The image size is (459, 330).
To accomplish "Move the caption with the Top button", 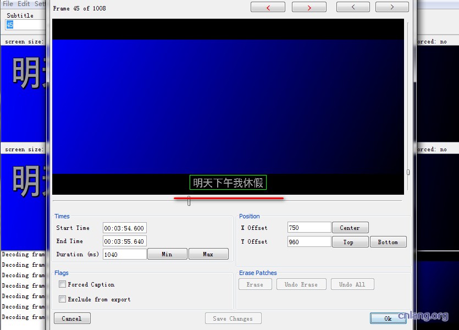I will point(349,242).
